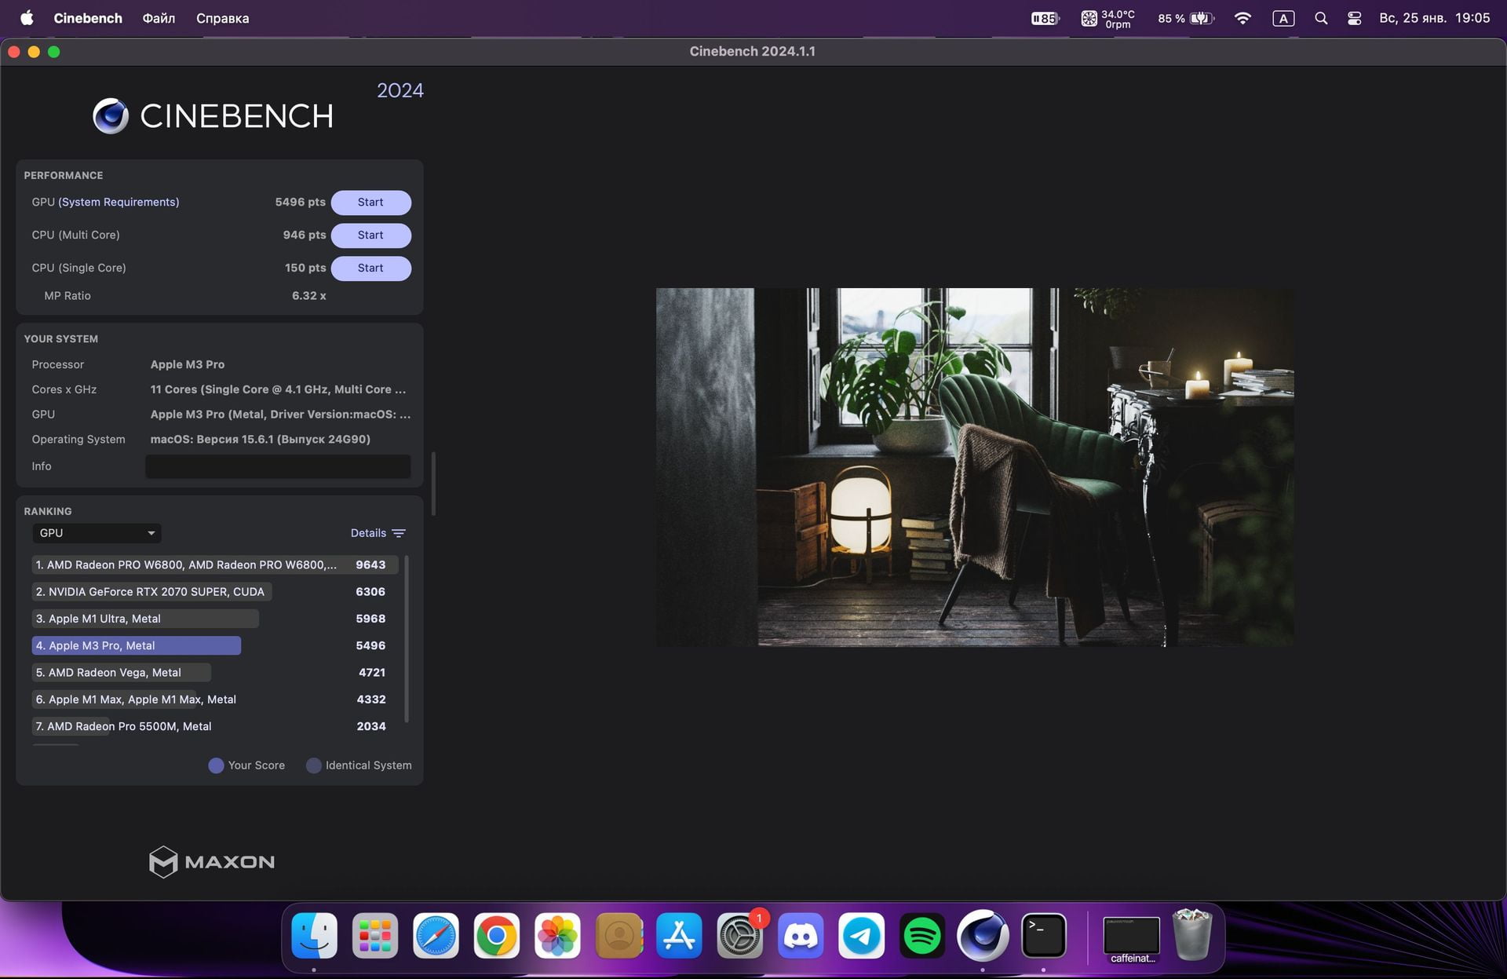Open the battery 85 % status menu

coord(1185,18)
